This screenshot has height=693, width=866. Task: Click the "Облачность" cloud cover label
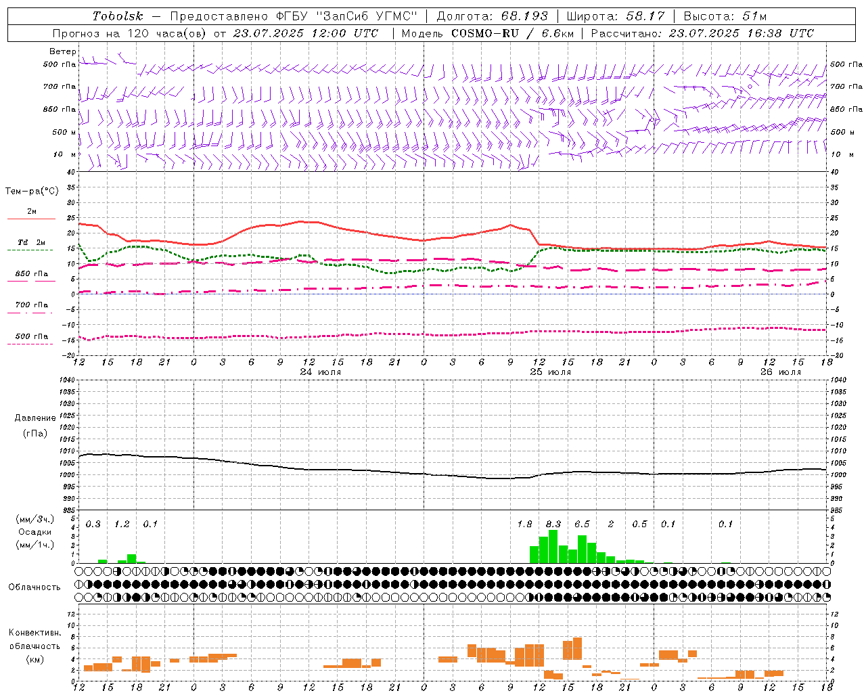coord(35,587)
